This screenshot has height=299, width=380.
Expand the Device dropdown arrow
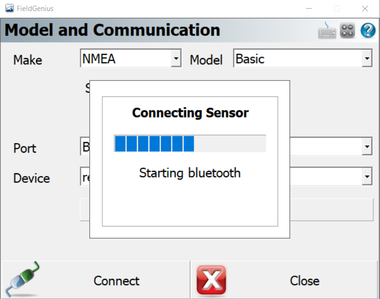click(367, 176)
